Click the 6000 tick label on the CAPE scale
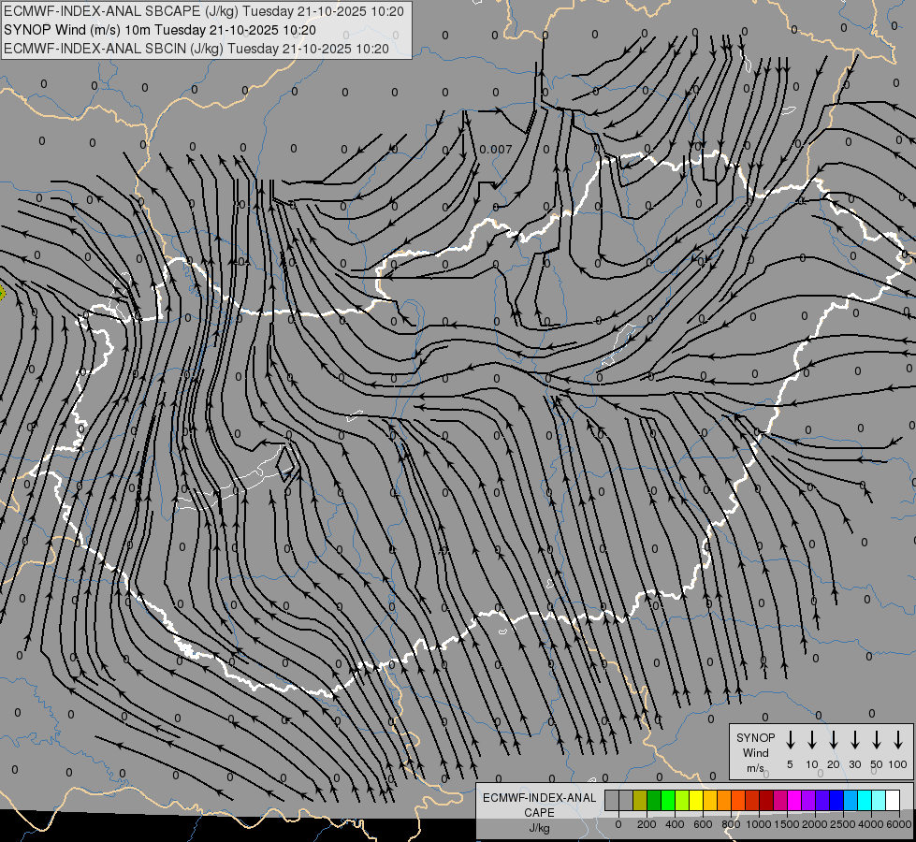 click(x=899, y=824)
